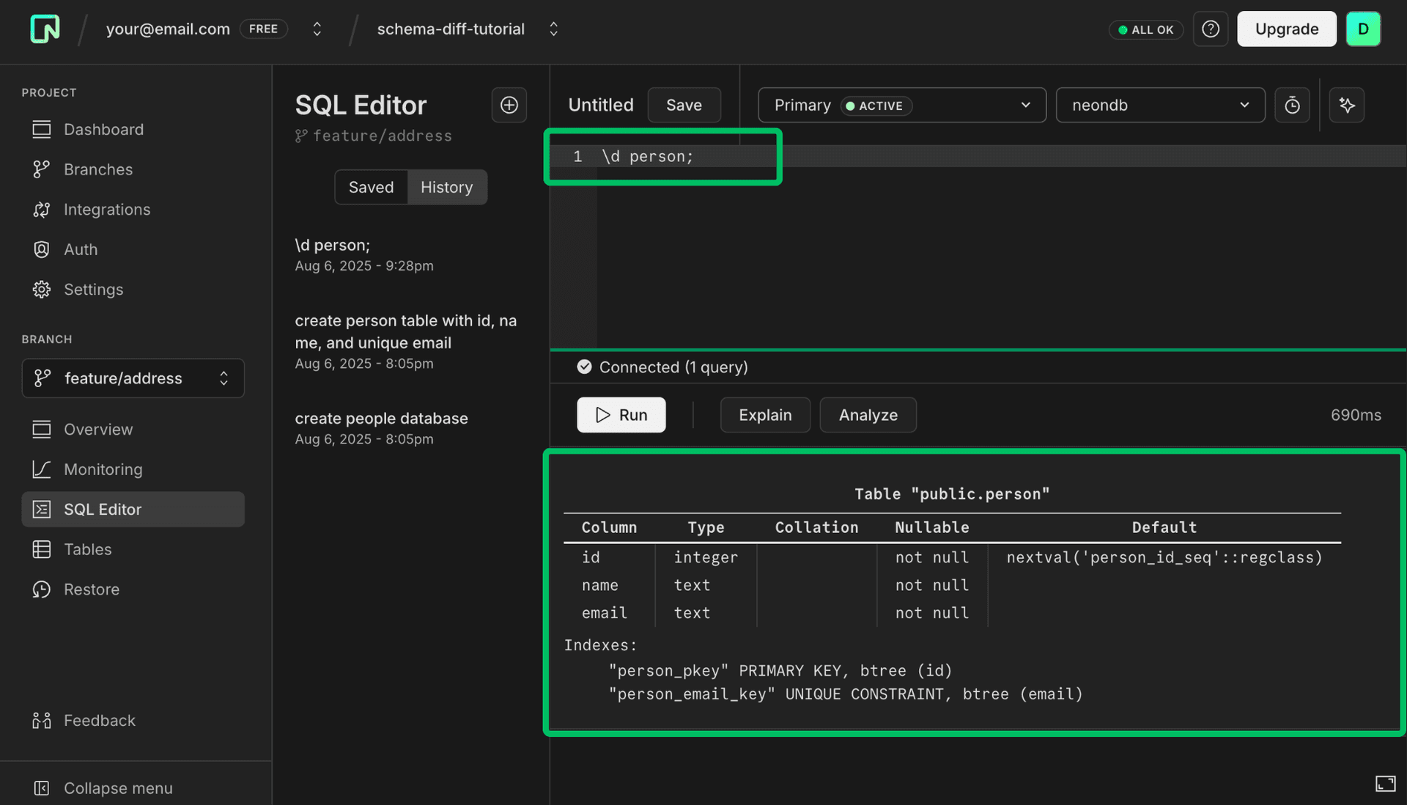Open Monitoring from the sidebar icon
Image resolution: width=1407 pixels, height=805 pixels.
point(42,469)
